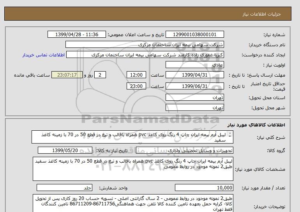
Task: Click the delivery city field تهران
Action: pyautogui.click(x=194, y=107)
